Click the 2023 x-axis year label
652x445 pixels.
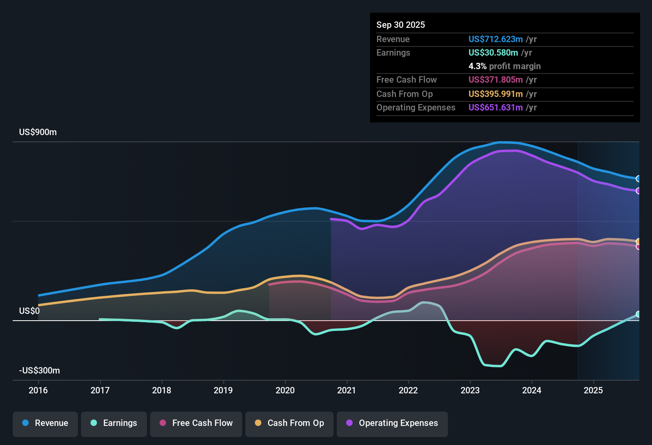click(470, 390)
